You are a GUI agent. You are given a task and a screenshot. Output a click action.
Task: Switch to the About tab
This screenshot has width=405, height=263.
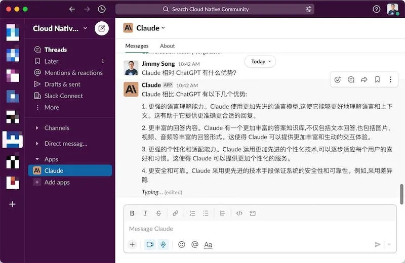coord(168,46)
